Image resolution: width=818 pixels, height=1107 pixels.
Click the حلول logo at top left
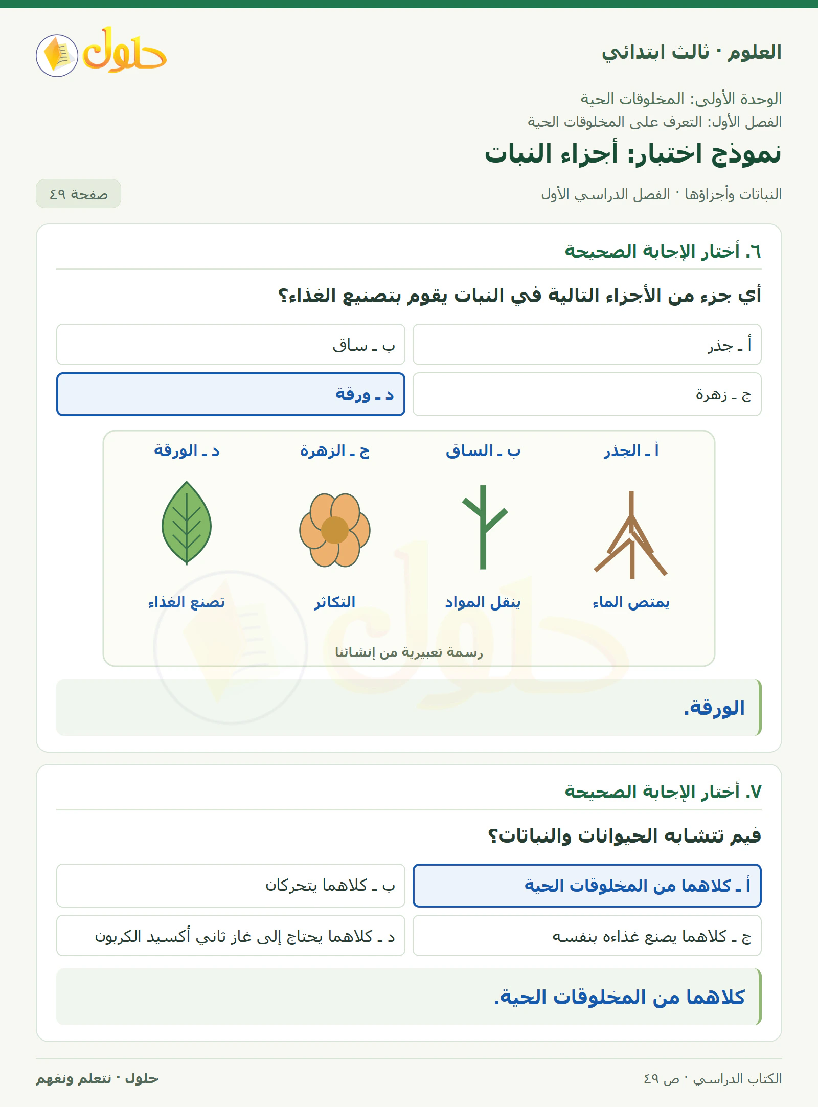(101, 52)
